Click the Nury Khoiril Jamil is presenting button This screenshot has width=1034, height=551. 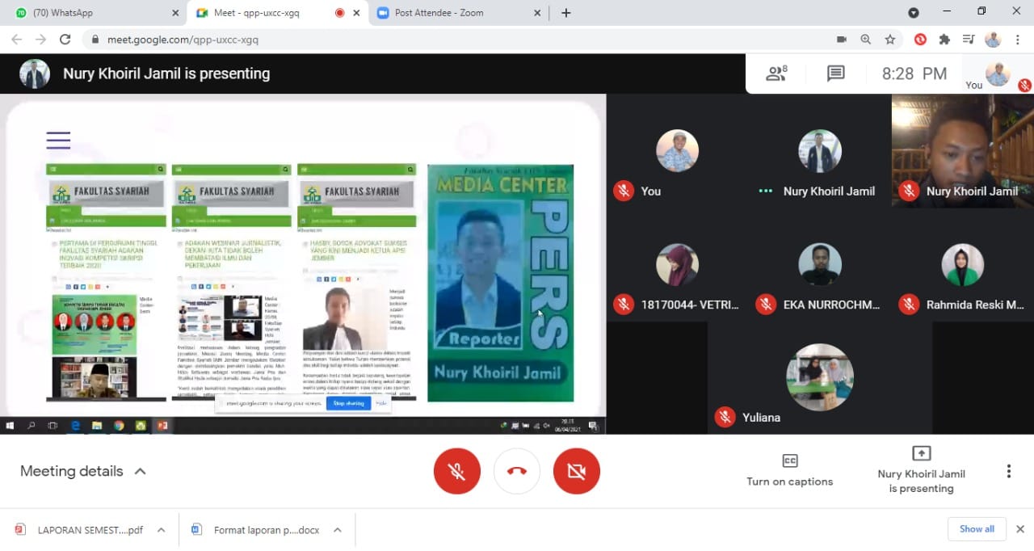(921, 470)
